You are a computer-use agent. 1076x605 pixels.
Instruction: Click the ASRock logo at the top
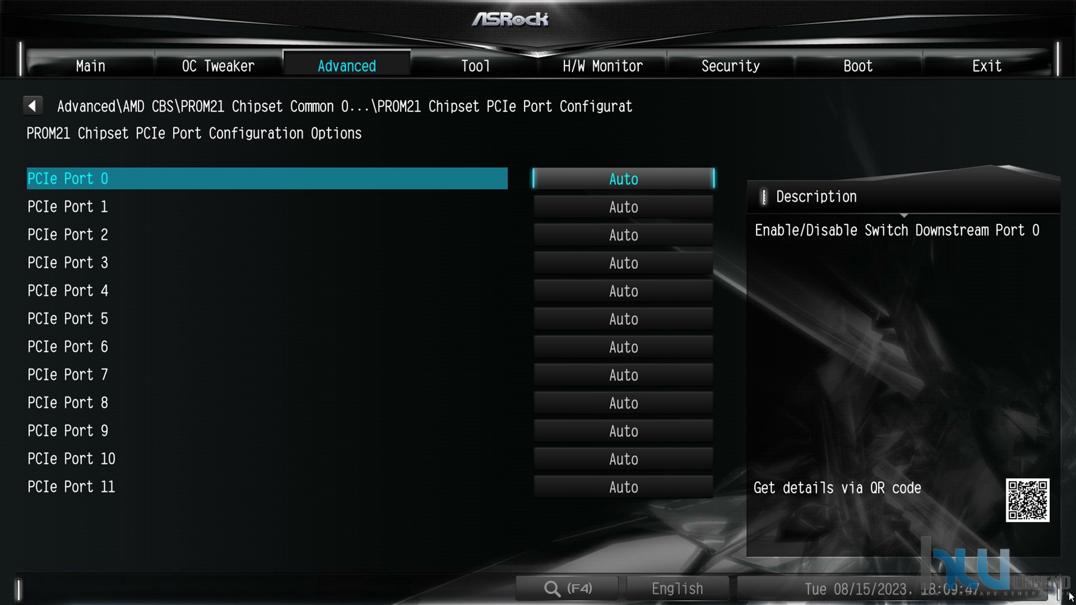point(510,20)
